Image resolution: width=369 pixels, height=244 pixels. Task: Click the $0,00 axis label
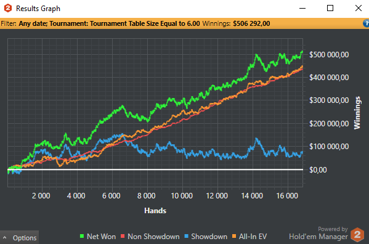[318, 169]
